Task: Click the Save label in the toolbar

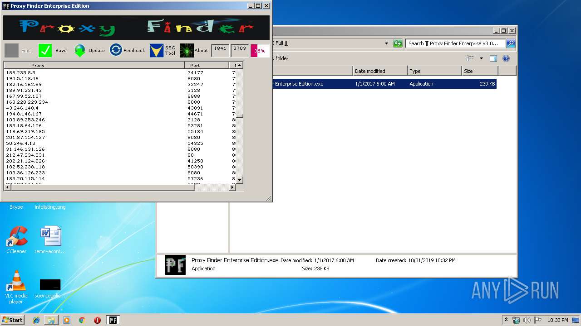Action: 61,51
